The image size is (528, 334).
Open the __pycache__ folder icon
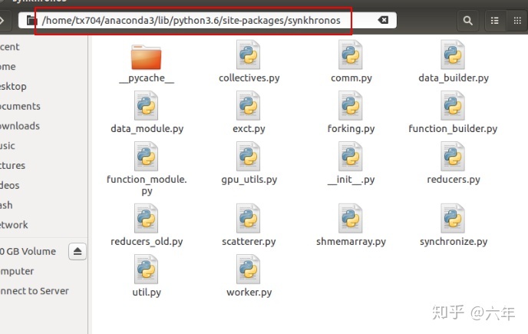point(146,57)
